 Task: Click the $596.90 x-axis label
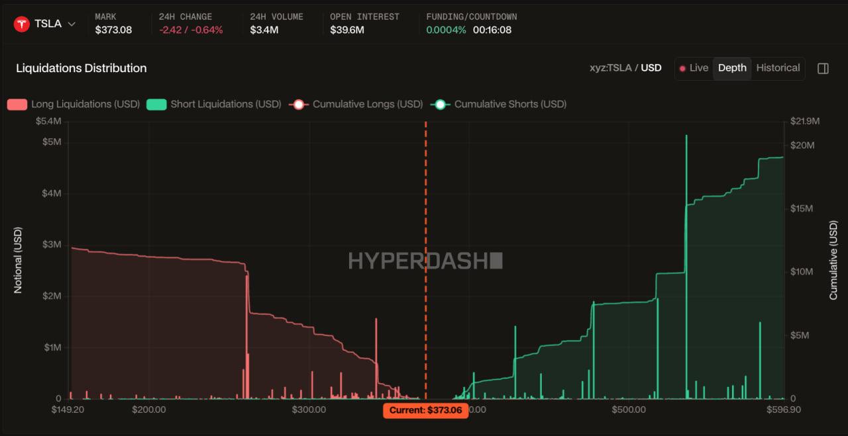(784, 410)
